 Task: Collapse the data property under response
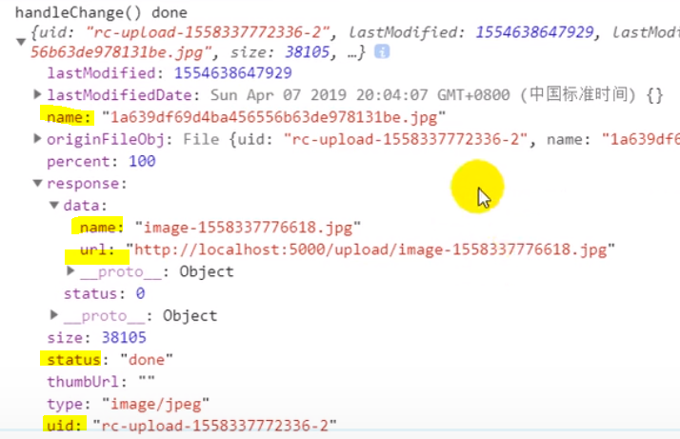[x=54, y=205]
